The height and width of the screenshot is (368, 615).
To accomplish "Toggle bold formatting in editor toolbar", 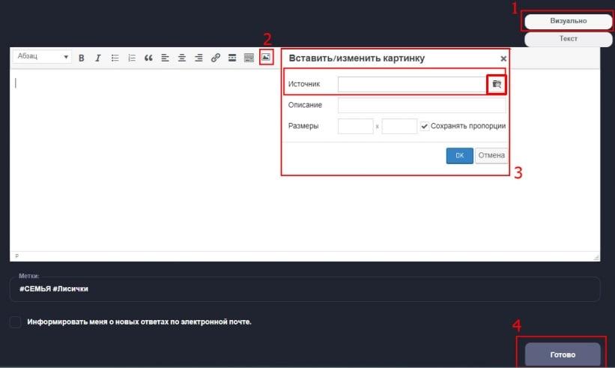I will [x=82, y=58].
